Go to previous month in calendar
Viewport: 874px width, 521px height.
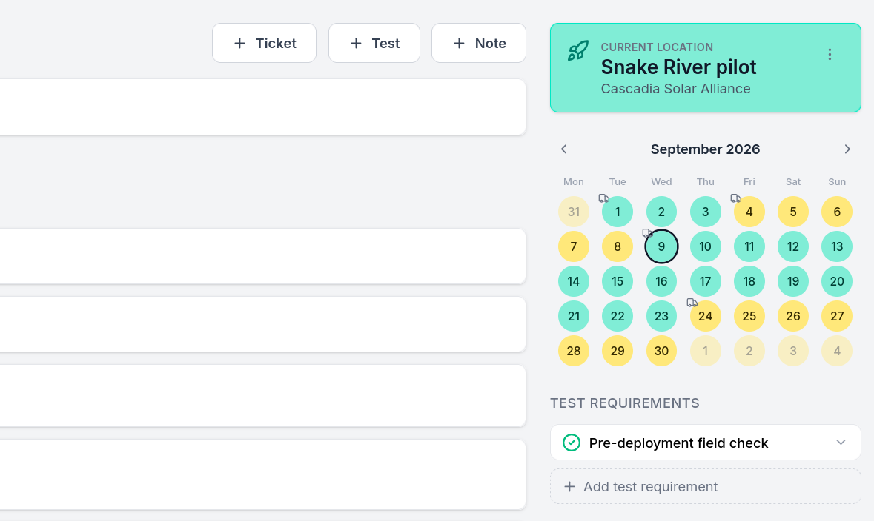tap(564, 149)
